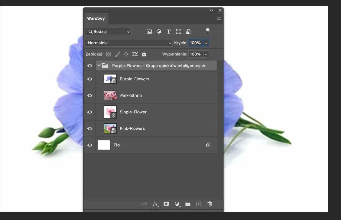The image size is (341, 220).
Task: Collapse the Purple-Flowers group chevron
Action: pos(99,66)
